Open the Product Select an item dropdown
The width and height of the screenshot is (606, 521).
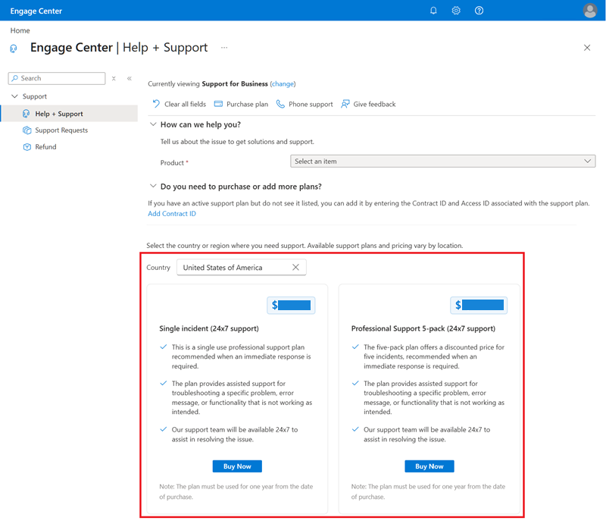[x=442, y=162]
